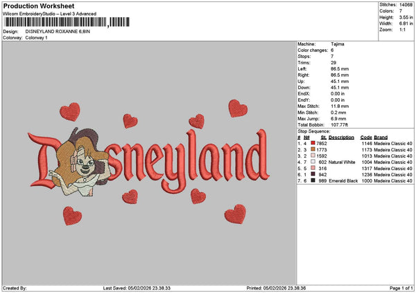Viewport: 416px width, 293px height.
Task: Click the 'Brand' column header
Action: (381, 138)
